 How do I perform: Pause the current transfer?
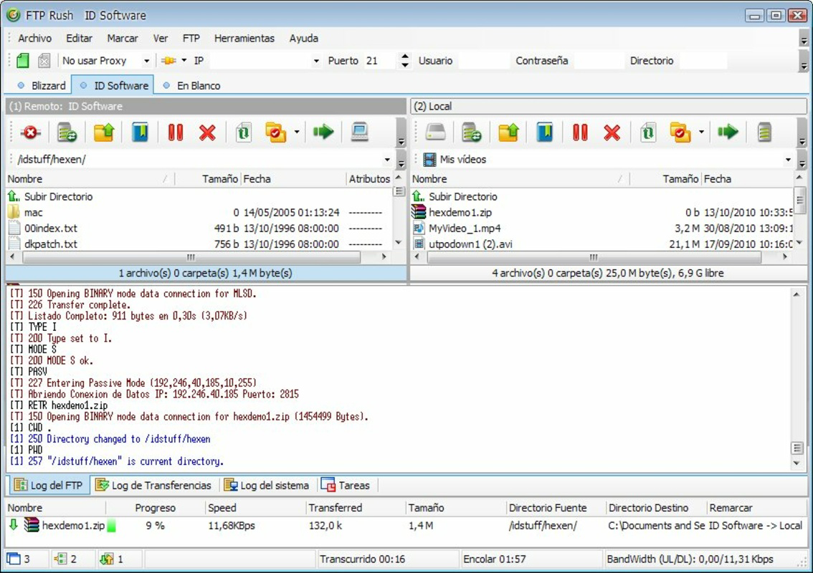pyautogui.click(x=174, y=132)
